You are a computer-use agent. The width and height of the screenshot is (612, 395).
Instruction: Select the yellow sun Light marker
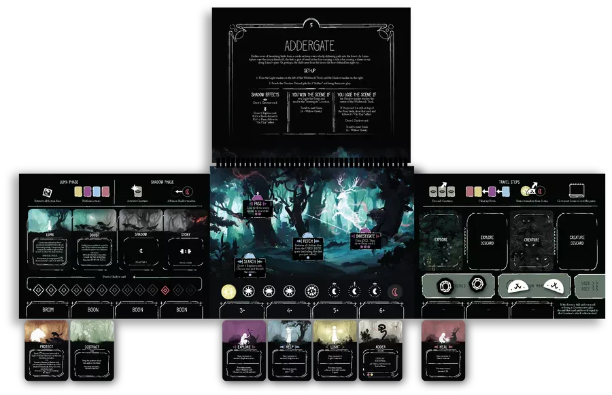point(228,291)
